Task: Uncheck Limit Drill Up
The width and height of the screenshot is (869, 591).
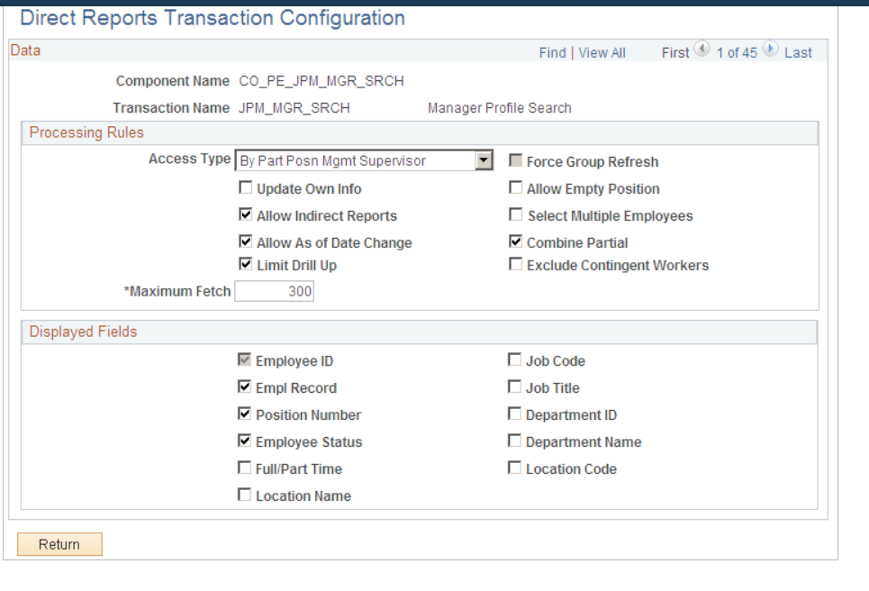Action: point(246,265)
